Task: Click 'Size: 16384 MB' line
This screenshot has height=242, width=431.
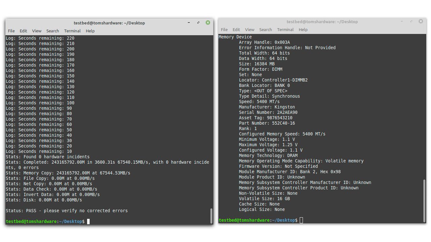Action: 257,64
